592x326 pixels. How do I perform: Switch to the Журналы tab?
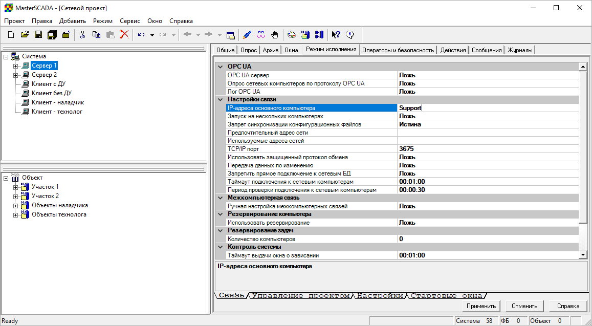pyautogui.click(x=520, y=50)
